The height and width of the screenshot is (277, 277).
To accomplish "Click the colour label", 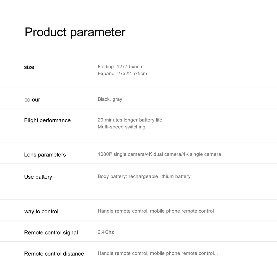I will pyautogui.click(x=32, y=100).
